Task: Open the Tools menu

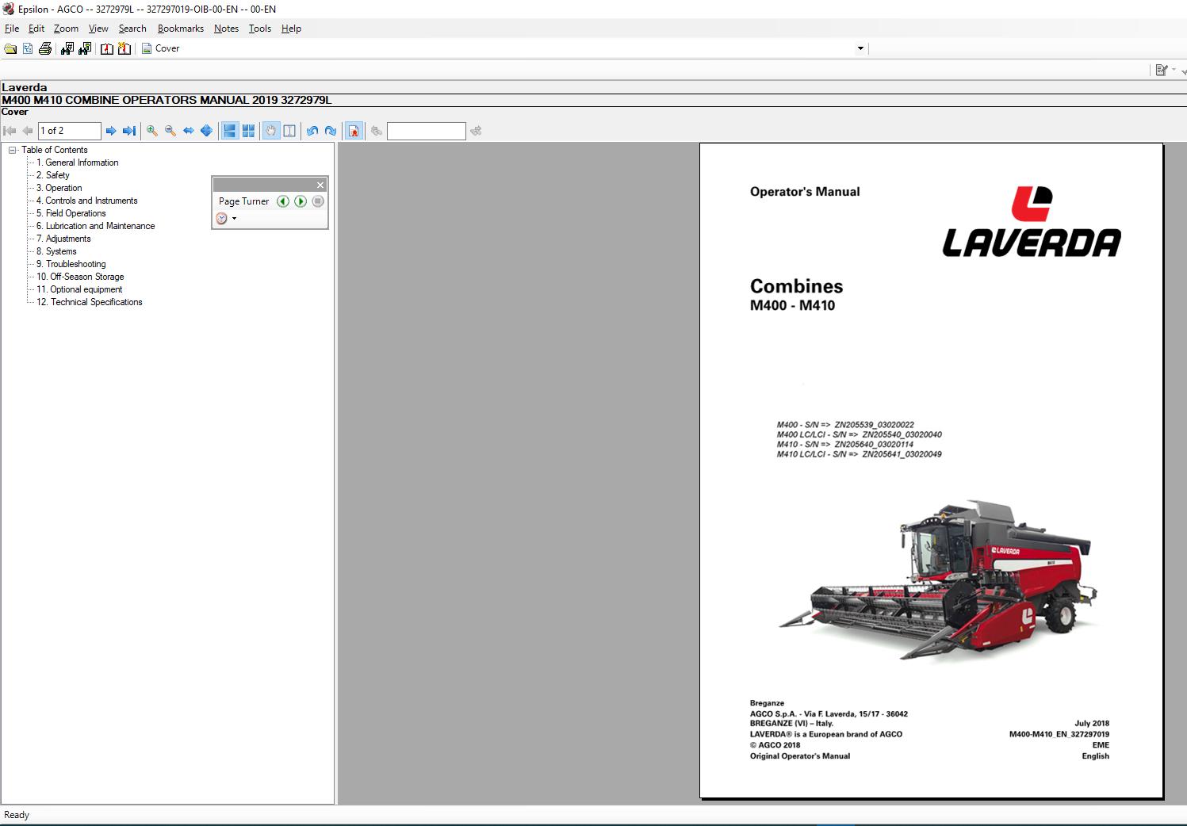Action: pos(260,29)
